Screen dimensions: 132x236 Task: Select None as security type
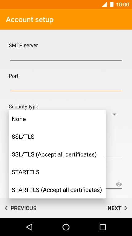coord(57,119)
